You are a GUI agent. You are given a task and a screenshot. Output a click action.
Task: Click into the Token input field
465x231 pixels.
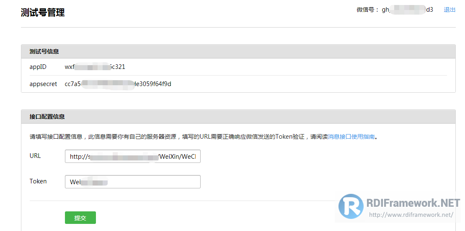click(132, 182)
